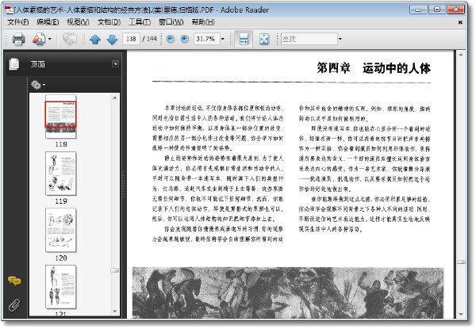Open the 文档(D) menu
The image size is (476, 329).
[109, 22]
